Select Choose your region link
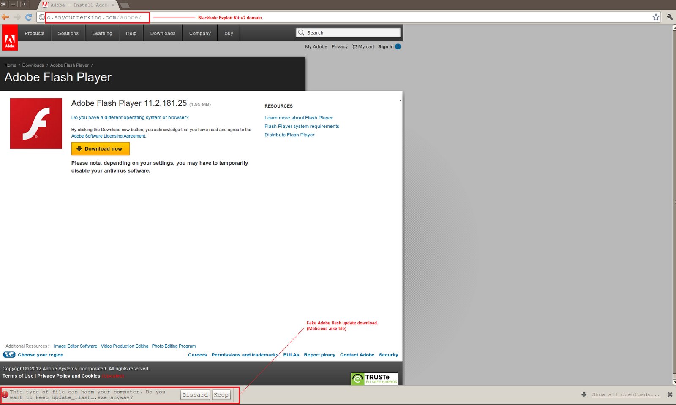 [41, 355]
